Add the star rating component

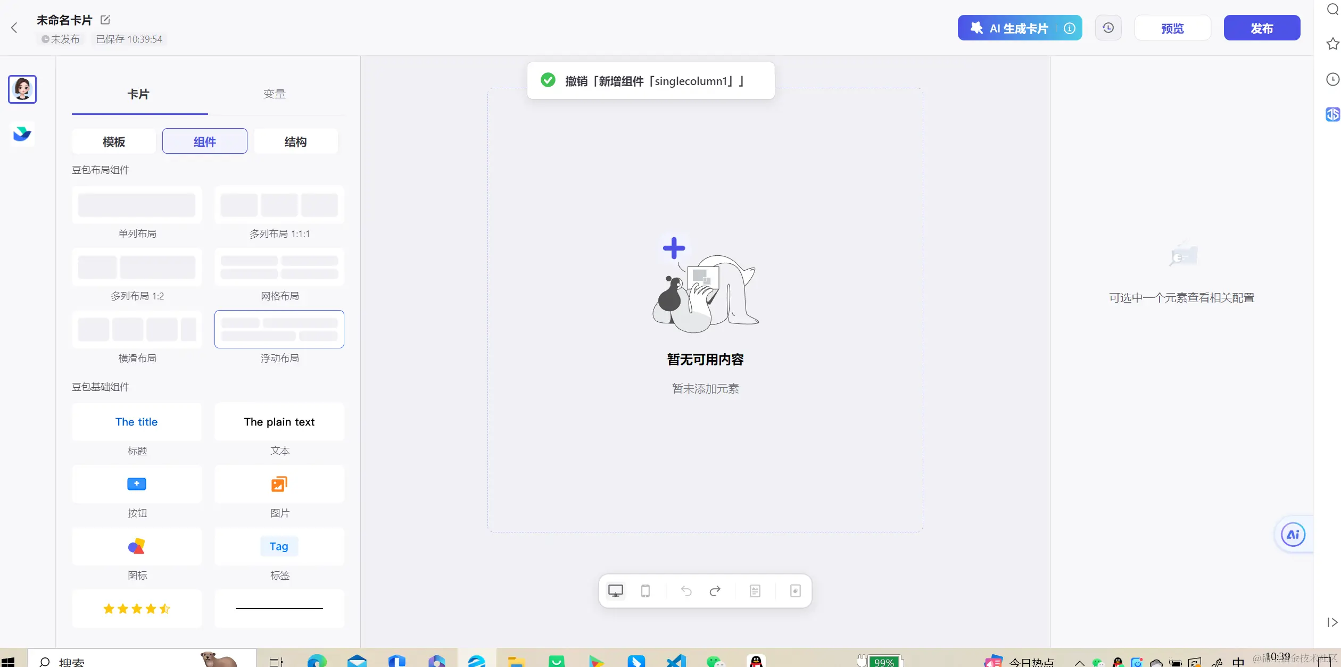(x=137, y=608)
